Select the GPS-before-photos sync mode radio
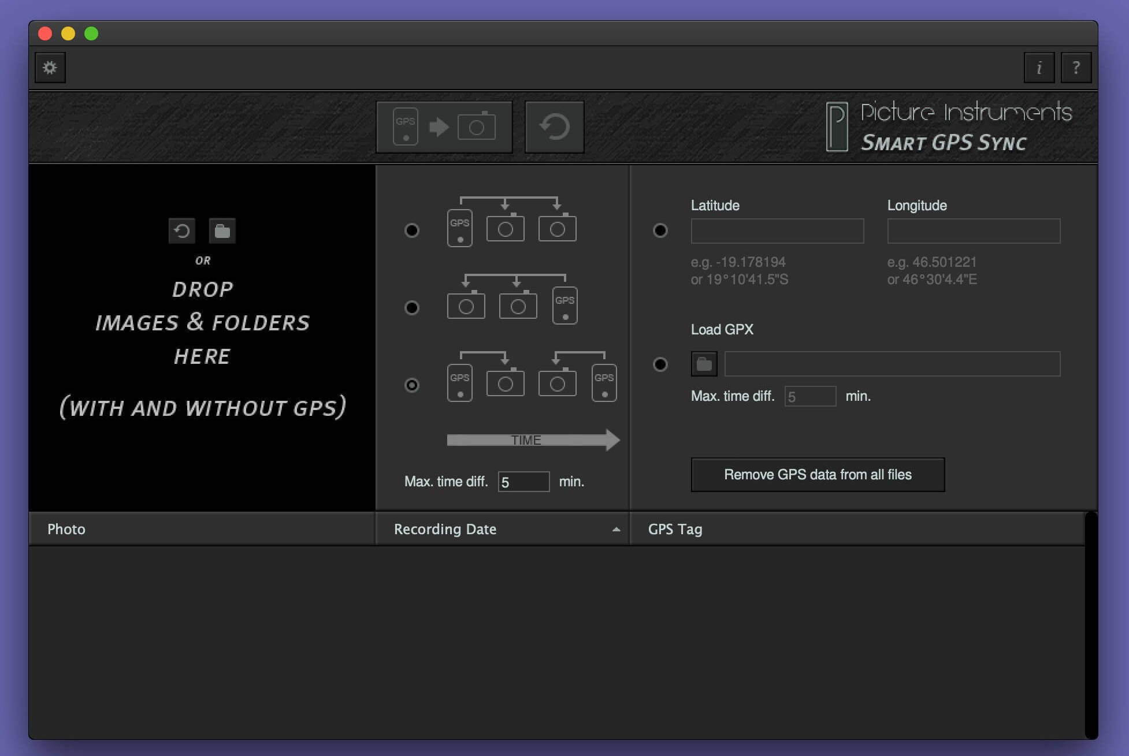This screenshot has height=756, width=1129. pyautogui.click(x=412, y=230)
